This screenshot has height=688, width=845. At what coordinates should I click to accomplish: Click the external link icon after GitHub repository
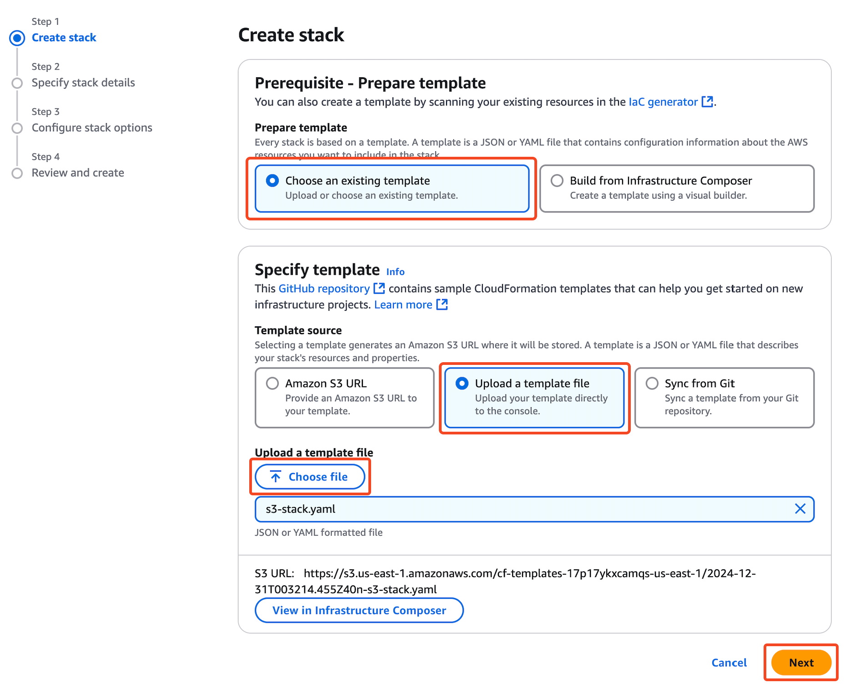379,289
